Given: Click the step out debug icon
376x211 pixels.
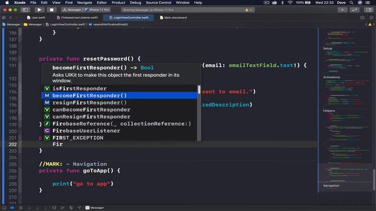Looking at the screenshot, I should (46, 207).
